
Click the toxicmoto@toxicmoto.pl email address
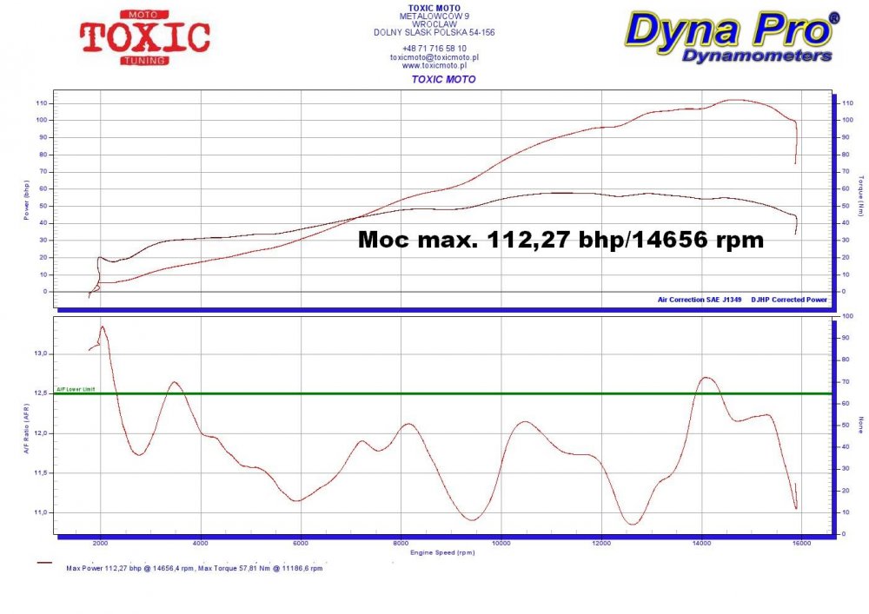pyautogui.click(x=434, y=57)
